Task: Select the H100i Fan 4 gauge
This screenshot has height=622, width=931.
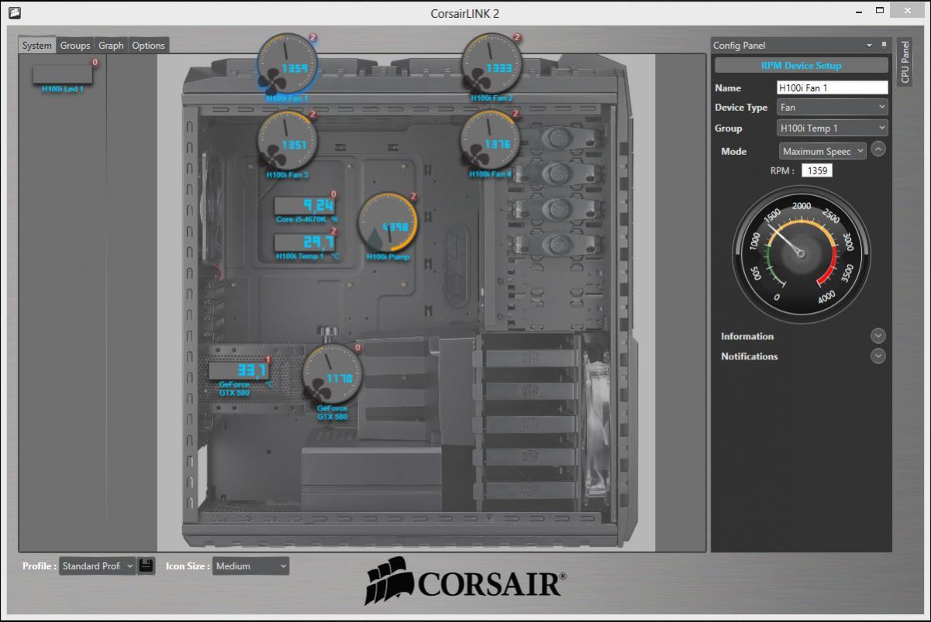Action: (x=491, y=139)
